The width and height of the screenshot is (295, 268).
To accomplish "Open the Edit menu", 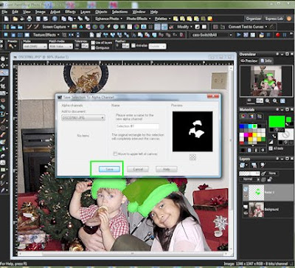I will 15,12.
